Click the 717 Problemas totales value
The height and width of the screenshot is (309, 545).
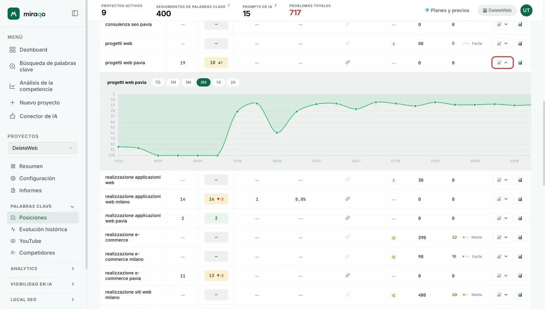click(x=295, y=13)
